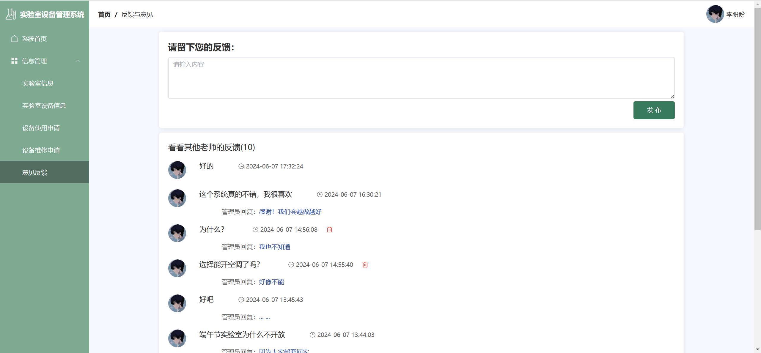Open the 实验室信息 menu item
Screen dimensions: 761x353
[x=38, y=83]
